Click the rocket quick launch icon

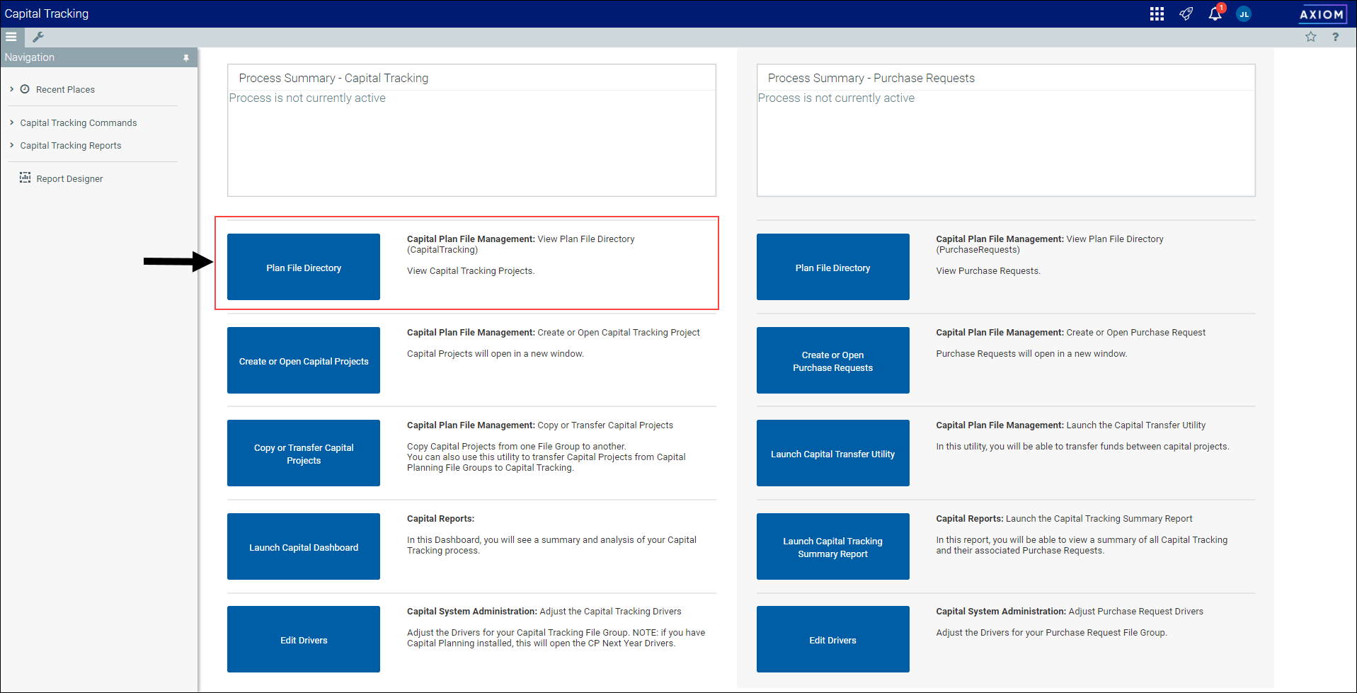click(x=1186, y=14)
